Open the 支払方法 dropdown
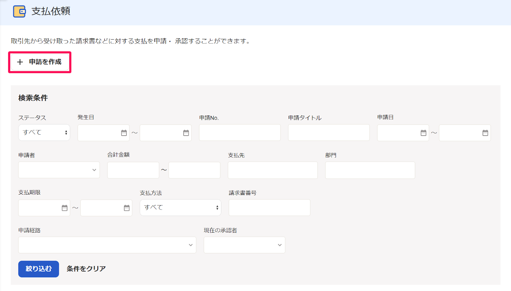This screenshot has height=291, width=511. pyautogui.click(x=180, y=208)
